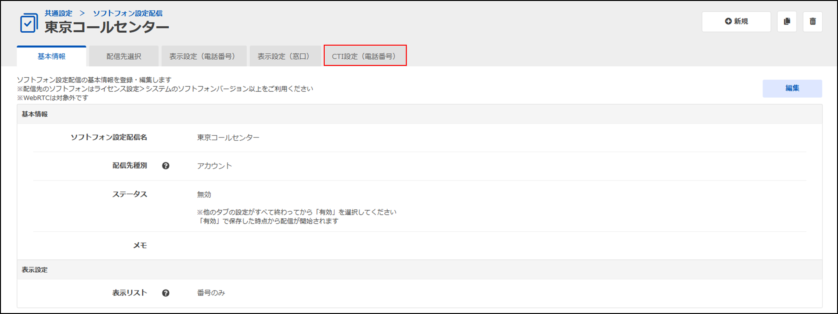Follow the ソフトフォン設定配信 breadcrumb link
Image resolution: width=838 pixels, height=314 pixels.
(127, 13)
